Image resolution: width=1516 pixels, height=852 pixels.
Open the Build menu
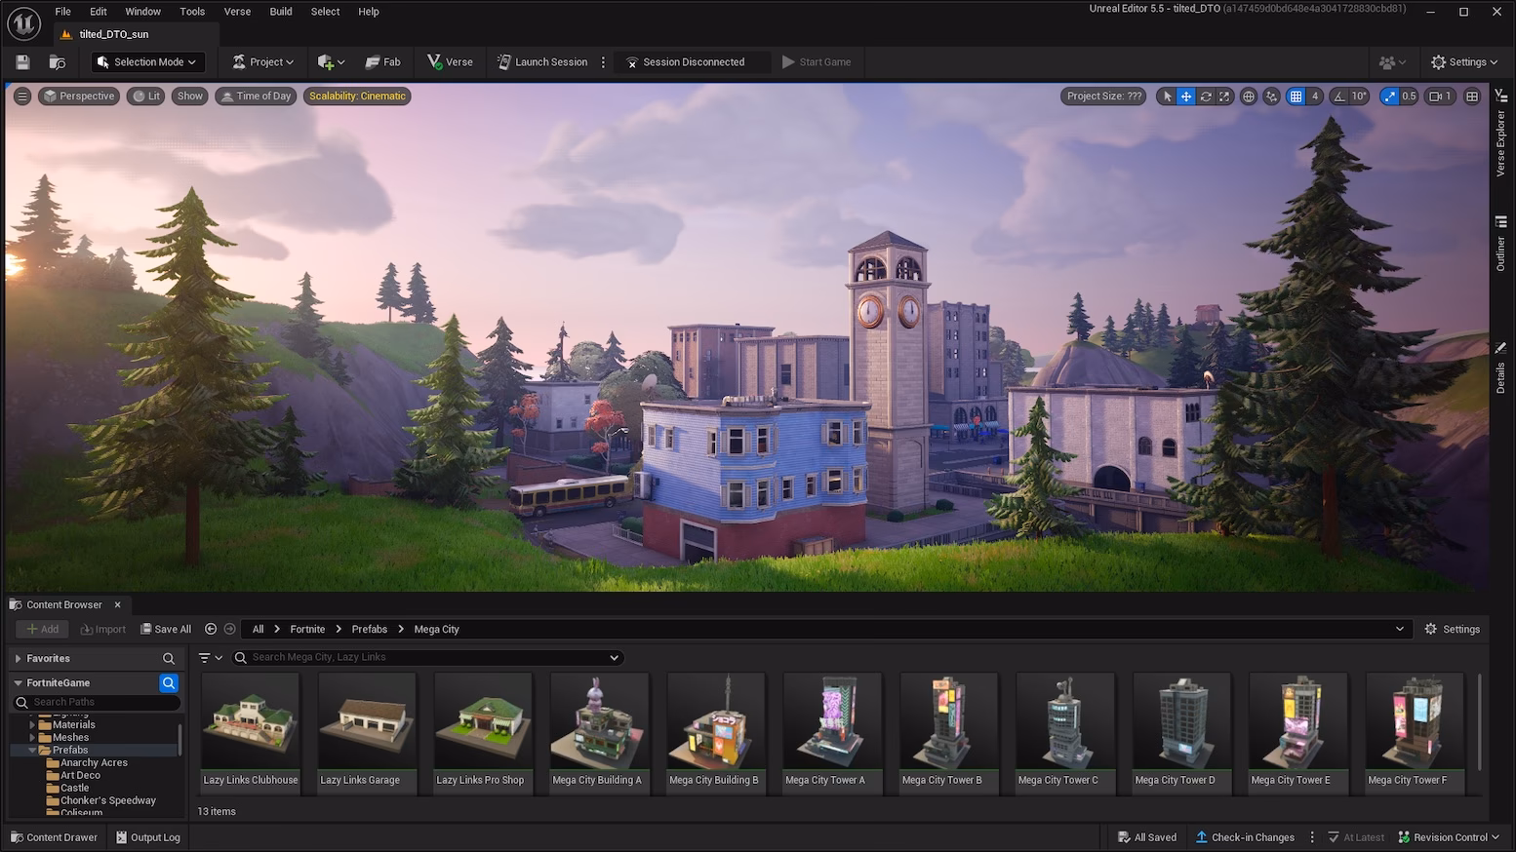click(281, 12)
